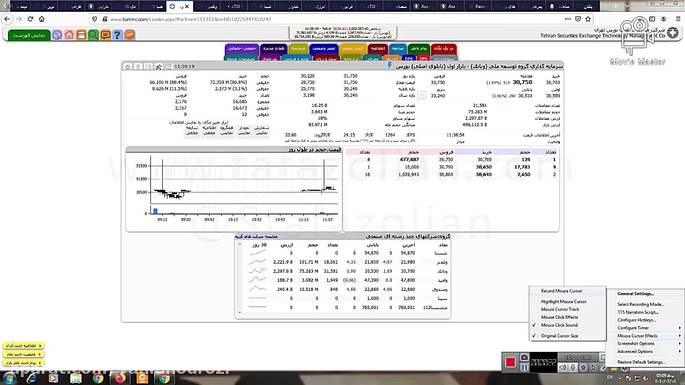Click the network icon in the system tray
This screenshot has height=385, width=685.
point(637,379)
